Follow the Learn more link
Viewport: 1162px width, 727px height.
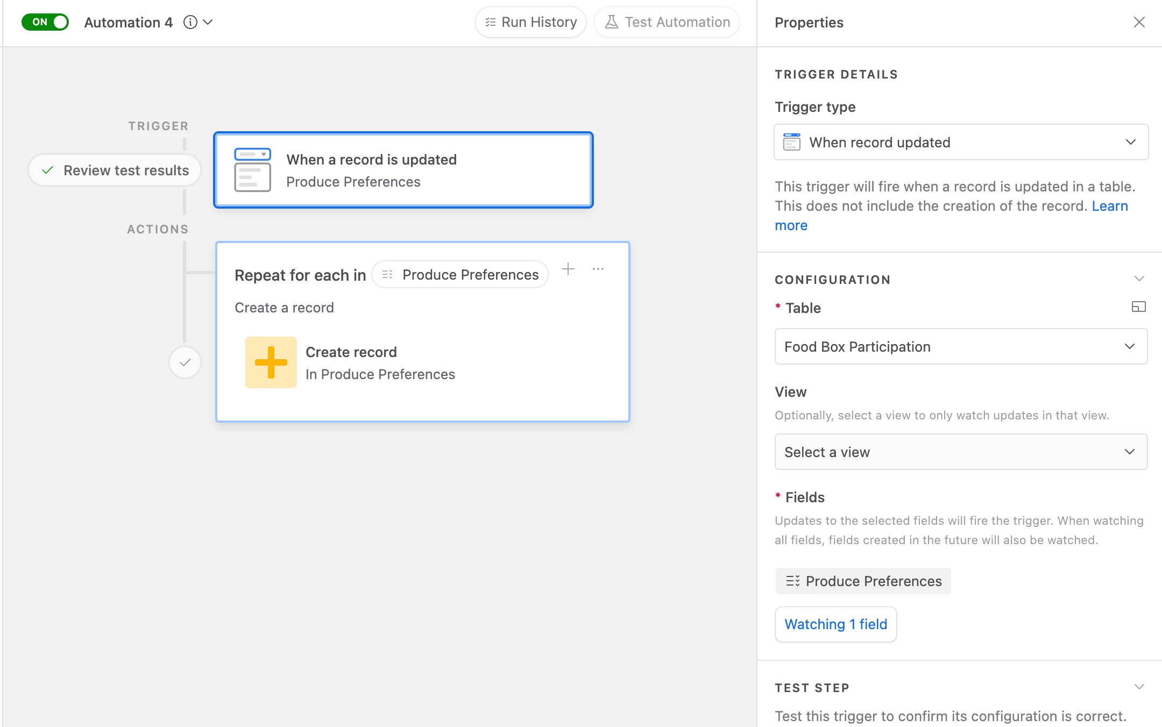[1109, 206]
